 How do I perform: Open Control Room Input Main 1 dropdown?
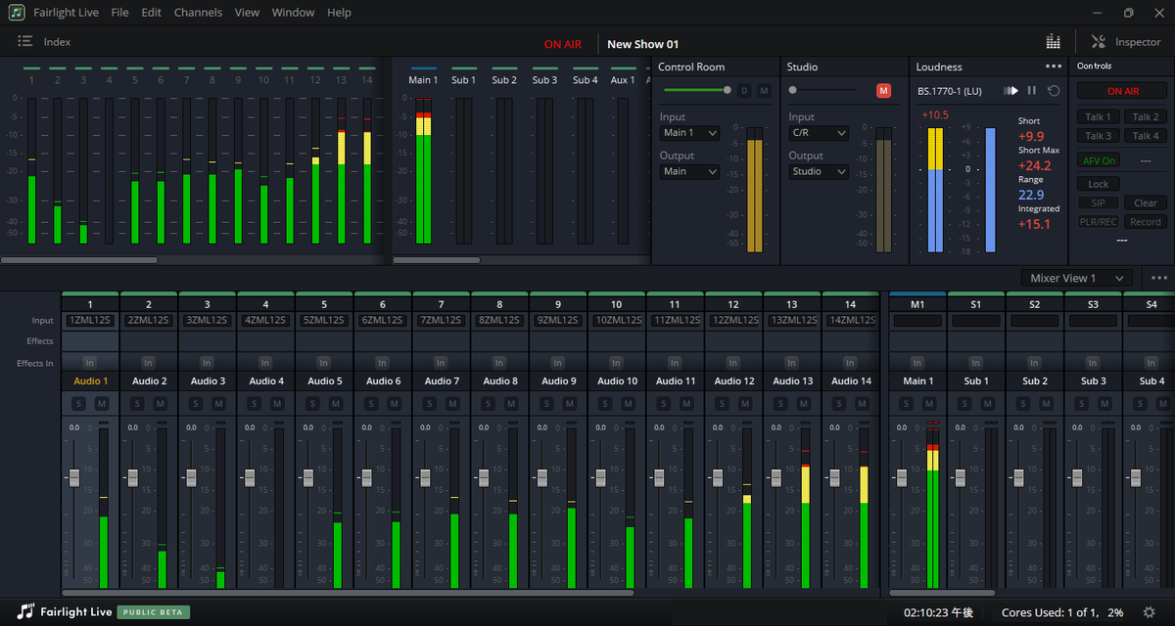click(689, 133)
